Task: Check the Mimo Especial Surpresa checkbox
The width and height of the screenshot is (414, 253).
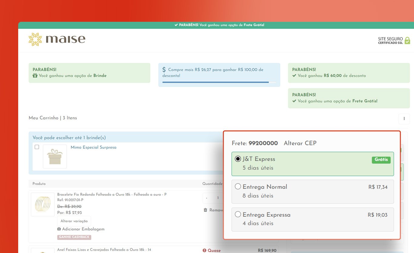Action: [37, 147]
